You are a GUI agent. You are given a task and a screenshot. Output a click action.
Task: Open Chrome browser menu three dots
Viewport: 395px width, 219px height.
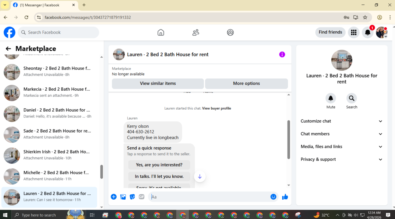point(390,17)
